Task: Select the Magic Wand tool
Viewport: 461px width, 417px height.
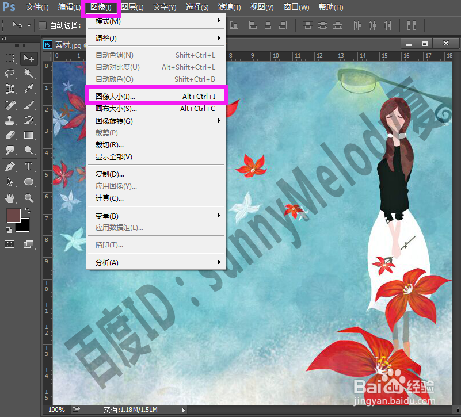Action: click(29, 73)
